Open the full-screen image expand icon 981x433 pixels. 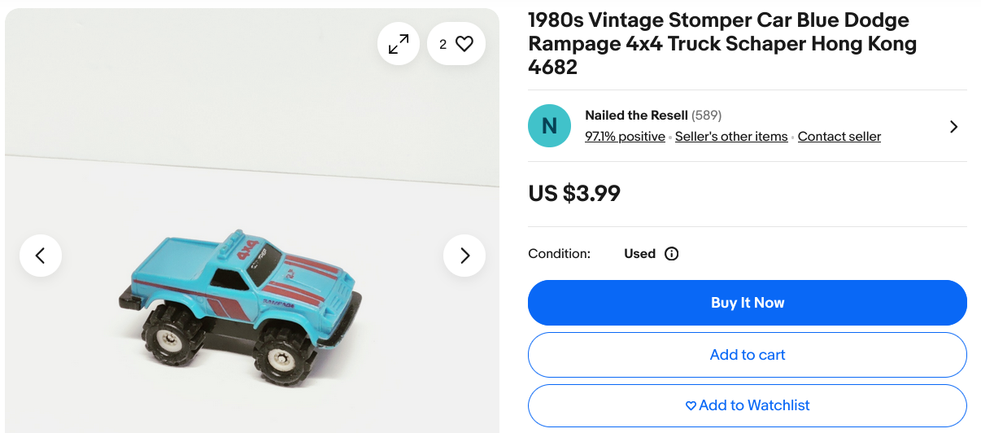click(x=399, y=44)
